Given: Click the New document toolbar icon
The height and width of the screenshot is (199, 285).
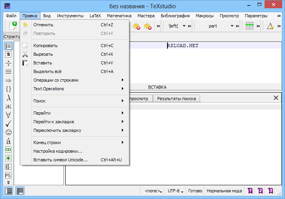Looking at the screenshot, I should (x=13, y=26).
